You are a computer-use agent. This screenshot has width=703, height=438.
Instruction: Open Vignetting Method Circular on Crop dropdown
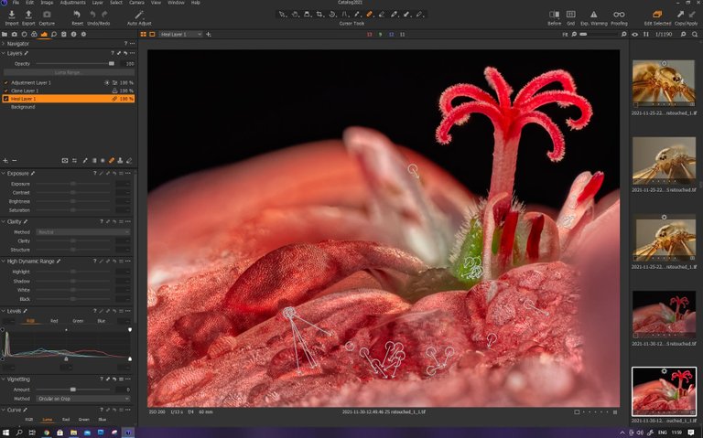click(83, 399)
